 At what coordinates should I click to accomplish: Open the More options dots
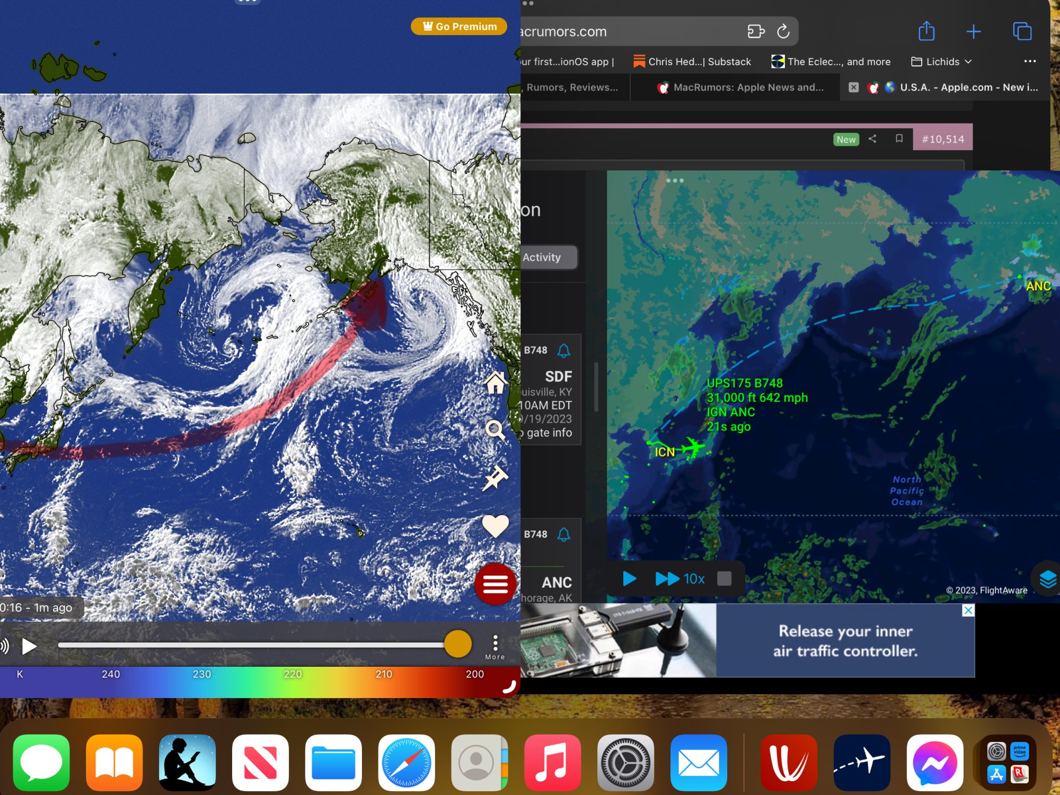[495, 647]
